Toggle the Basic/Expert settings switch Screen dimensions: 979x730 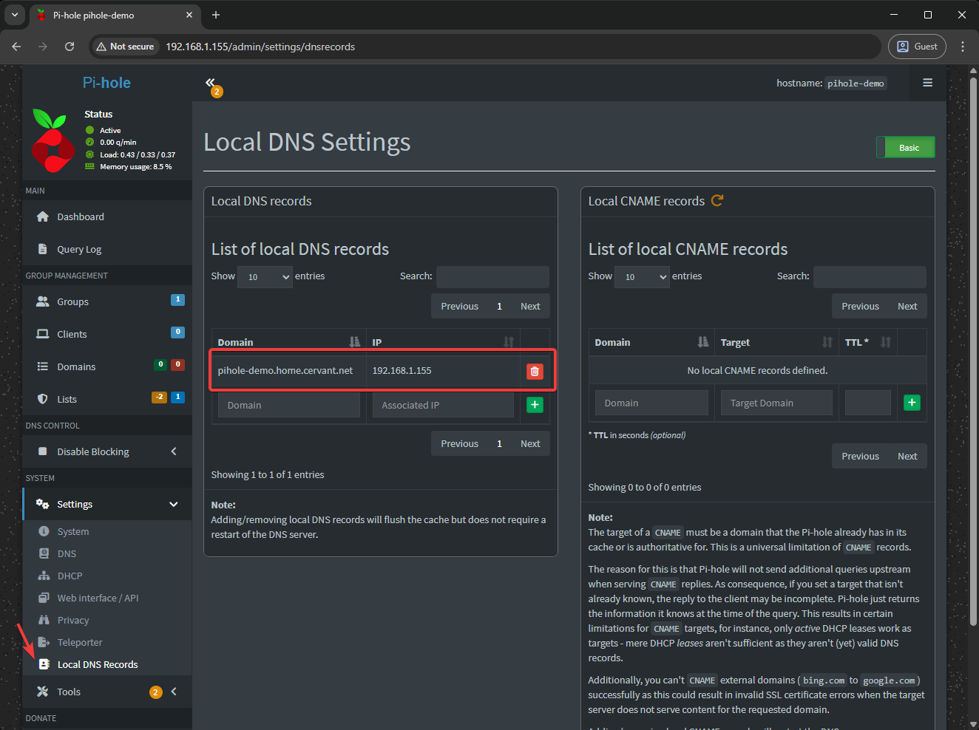pyautogui.click(x=905, y=147)
